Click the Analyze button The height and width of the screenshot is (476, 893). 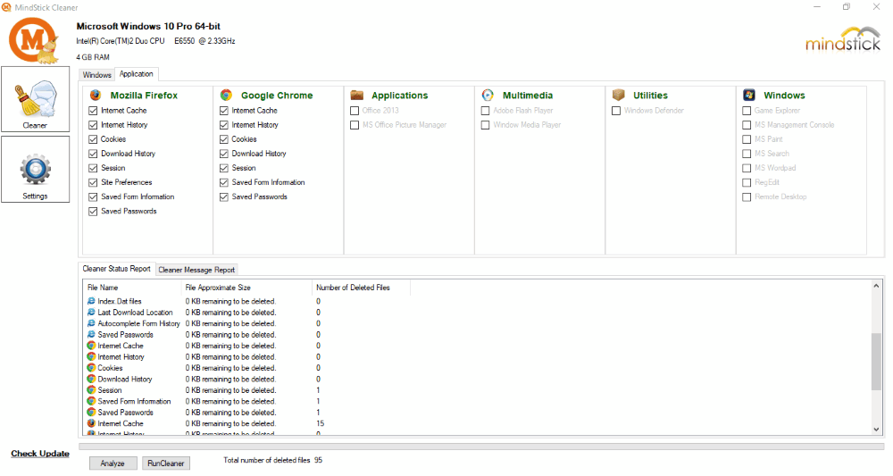[113, 463]
